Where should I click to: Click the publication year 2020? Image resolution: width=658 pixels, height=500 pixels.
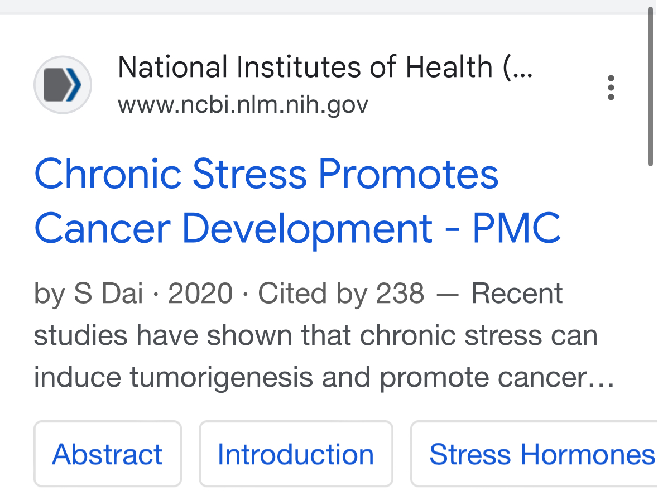(200, 293)
